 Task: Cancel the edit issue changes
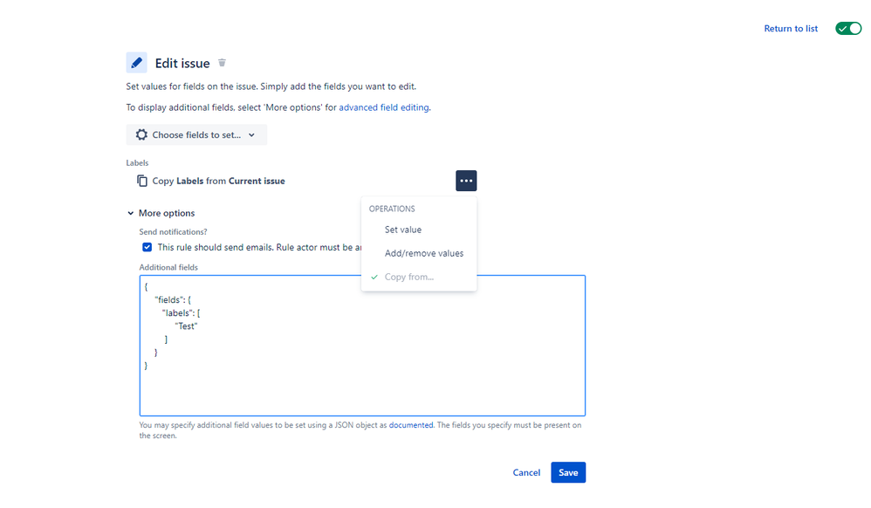[526, 472]
